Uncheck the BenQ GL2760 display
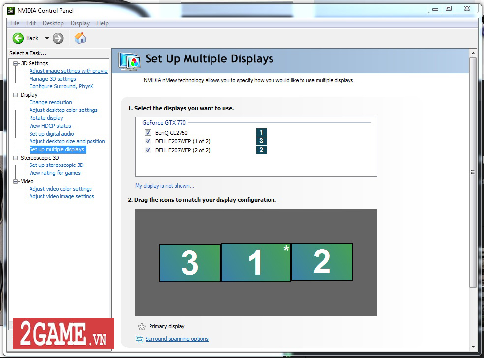Screen dimensions: 484x358 pyautogui.click(x=148, y=133)
